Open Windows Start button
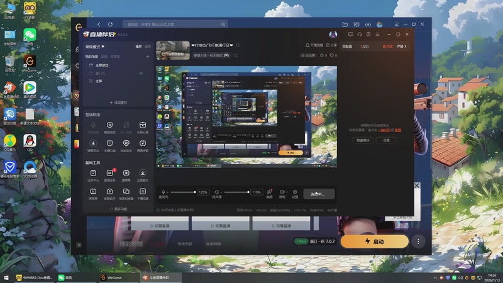This screenshot has width=503, height=283. [6, 277]
